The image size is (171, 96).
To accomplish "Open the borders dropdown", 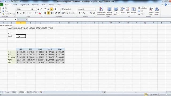I will (32, 13).
